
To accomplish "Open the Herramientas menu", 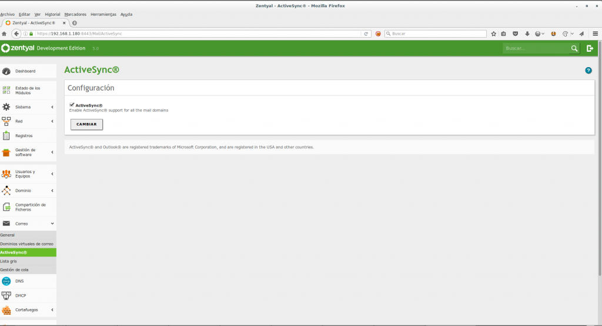I will click(103, 14).
